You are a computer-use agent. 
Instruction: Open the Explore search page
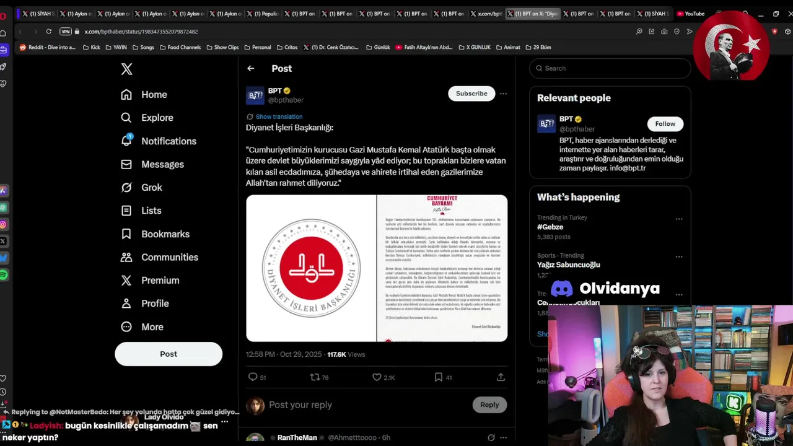[x=147, y=118]
